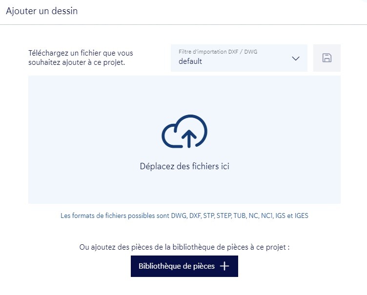Click the 'Ou ajoutez des pièces' label

tap(184, 247)
